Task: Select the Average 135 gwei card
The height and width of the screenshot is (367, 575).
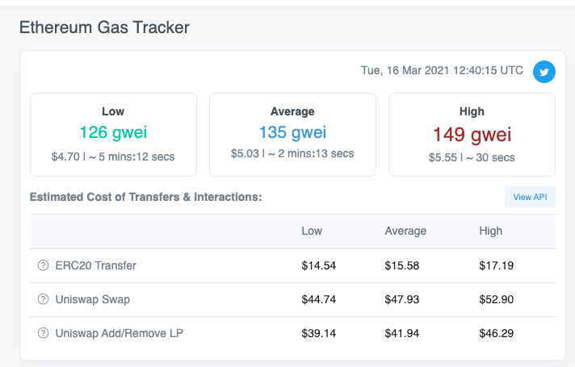Action: click(292, 135)
